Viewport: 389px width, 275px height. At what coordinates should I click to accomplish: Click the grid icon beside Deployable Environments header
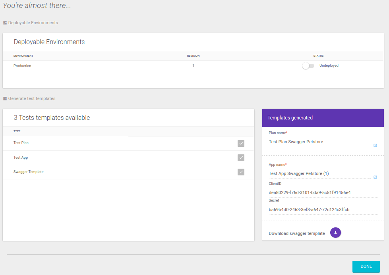(5, 23)
